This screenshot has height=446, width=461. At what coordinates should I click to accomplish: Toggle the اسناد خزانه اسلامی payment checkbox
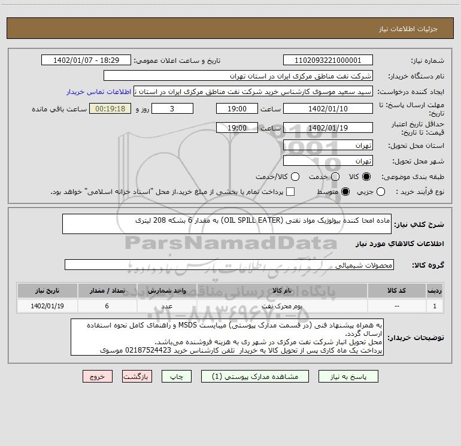coord(290,192)
